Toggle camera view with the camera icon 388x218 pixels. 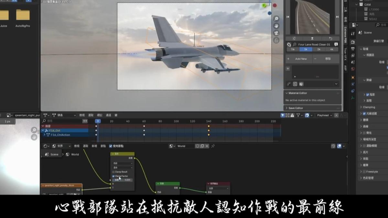[x=276, y=33]
